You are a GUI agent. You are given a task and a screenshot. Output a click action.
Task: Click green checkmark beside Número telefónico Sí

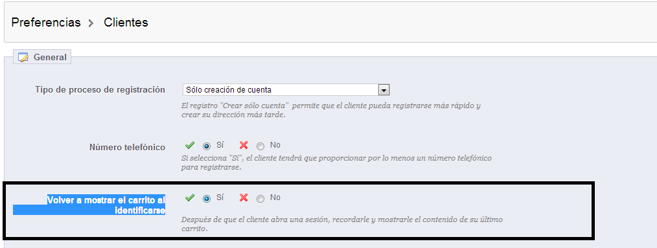coord(190,145)
